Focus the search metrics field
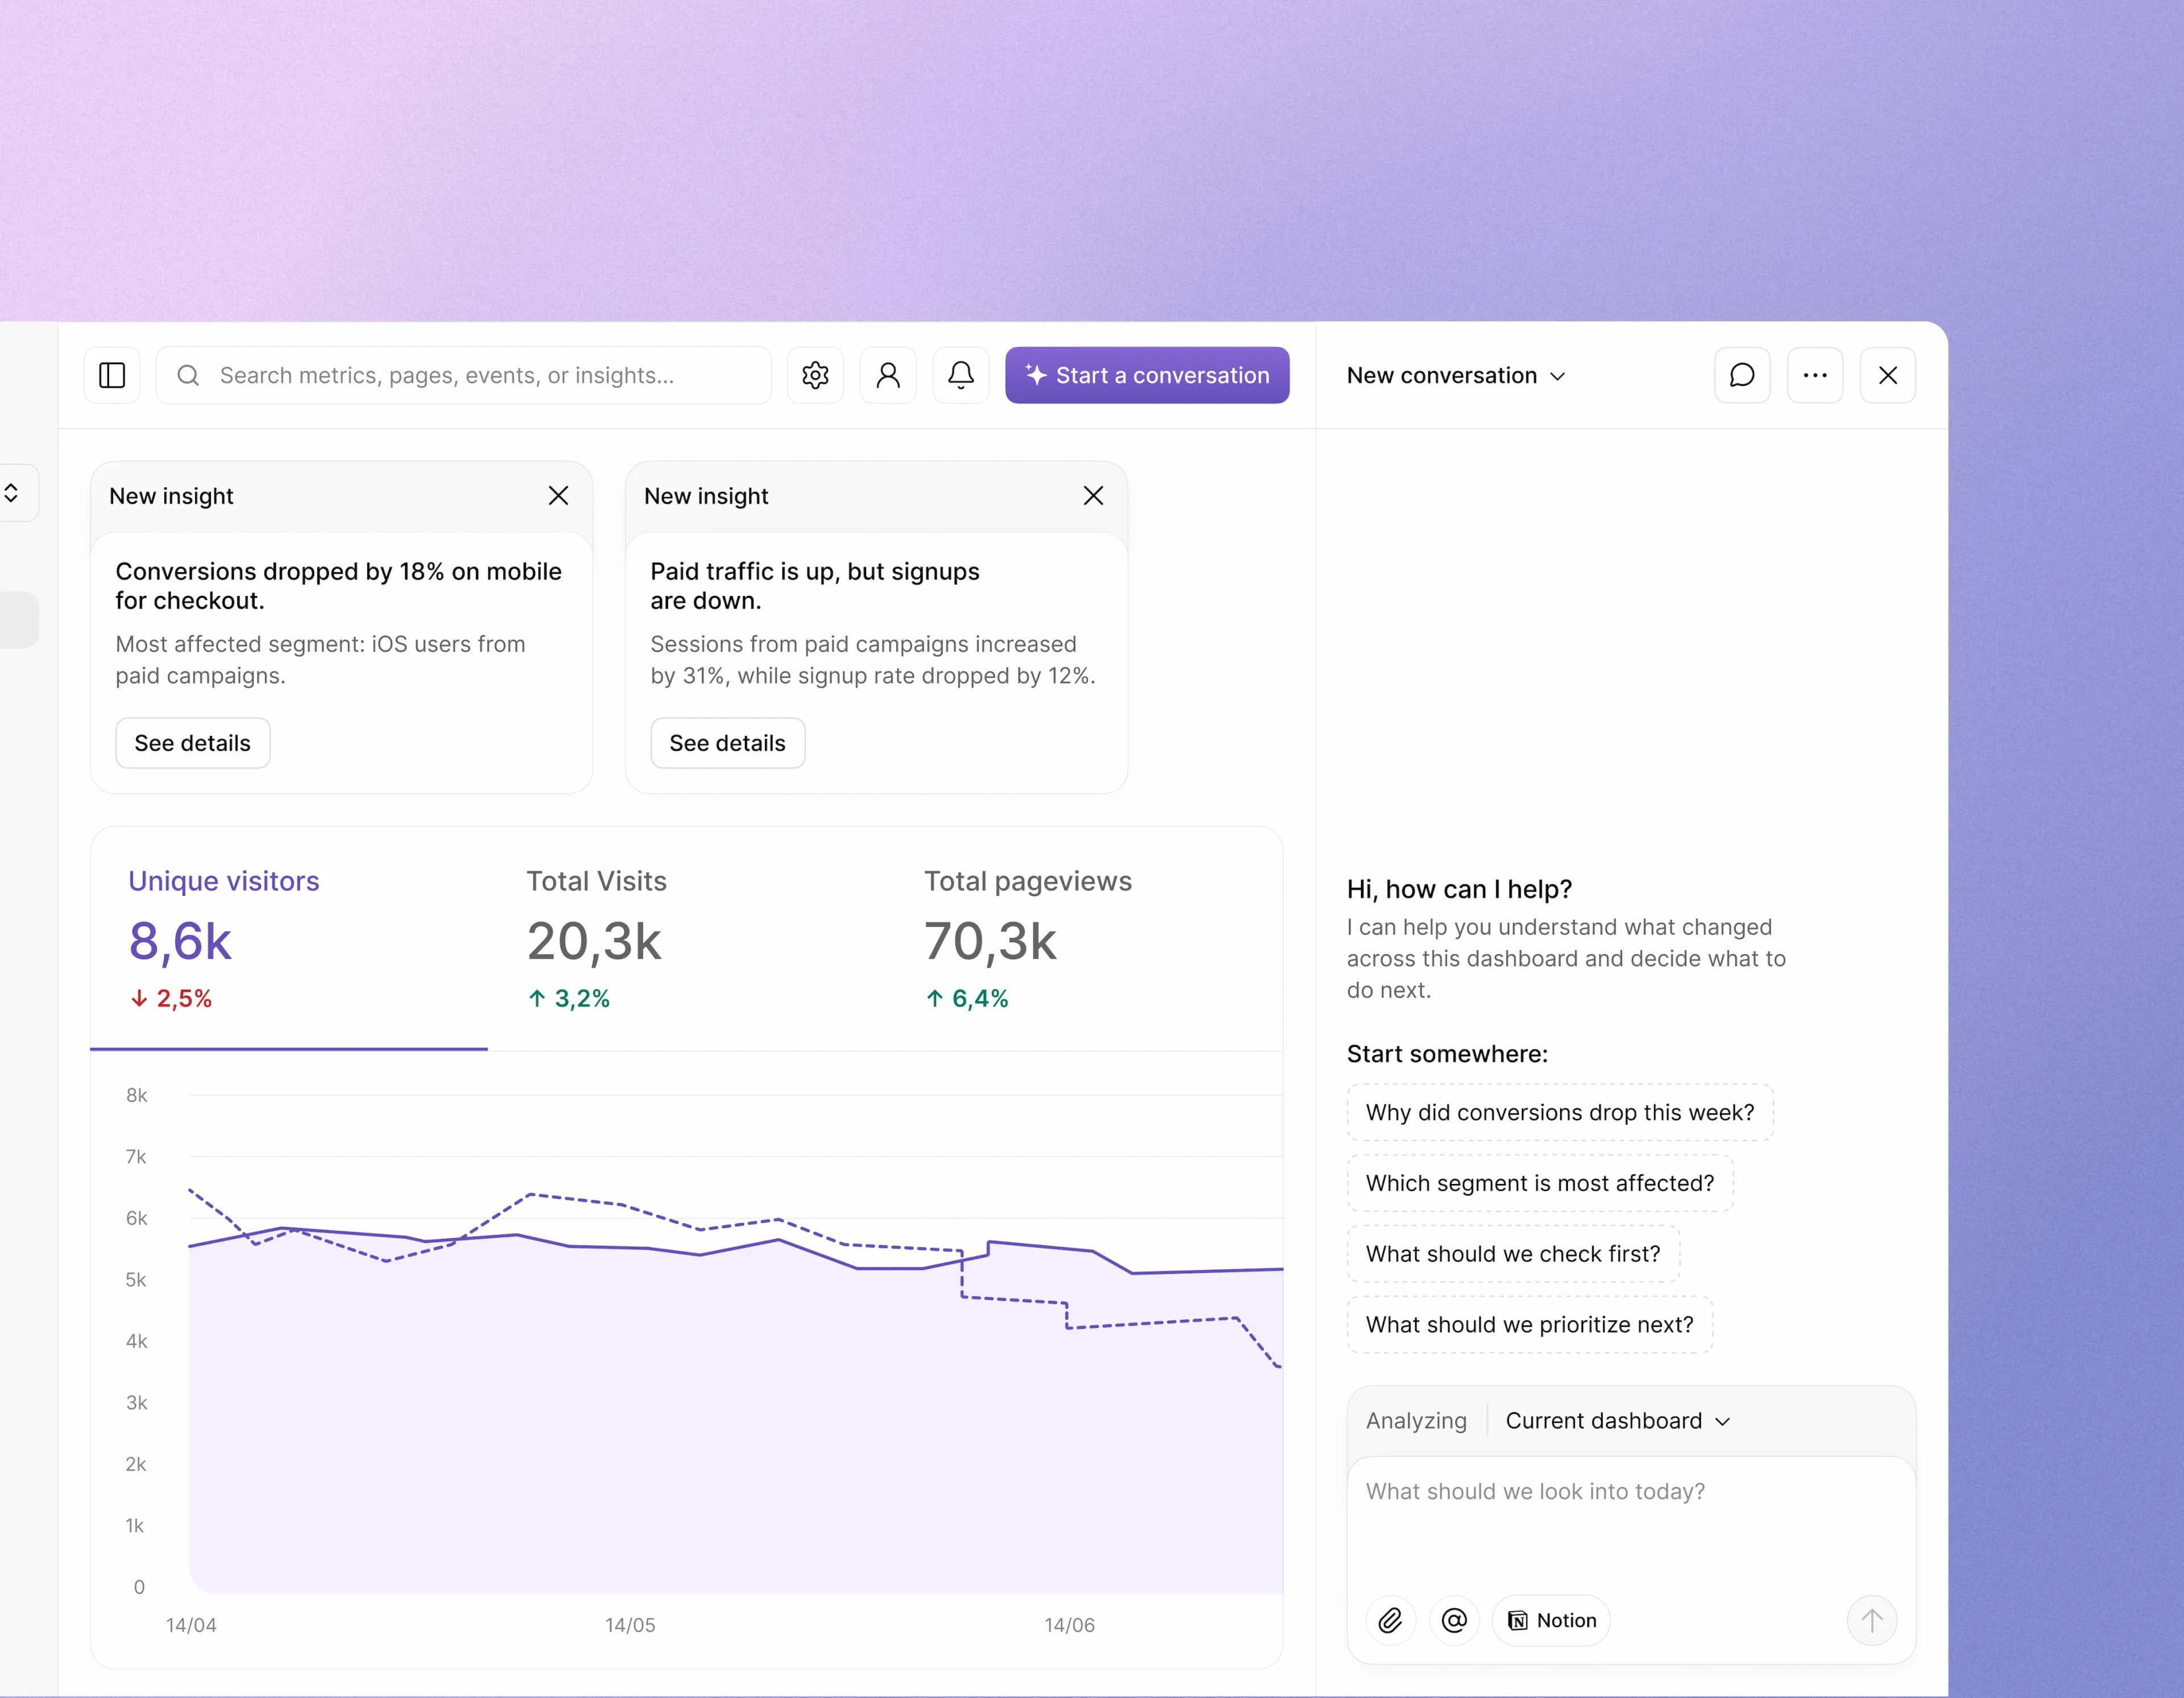The height and width of the screenshot is (1698, 2184). (x=463, y=375)
